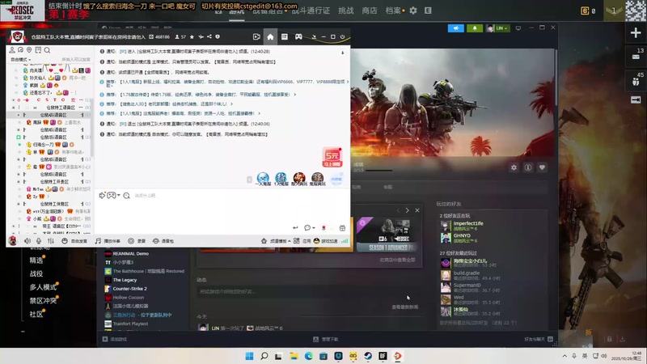Collapse the game recommendations with left arrow
The height and width of the screenshot is (364, 647).
click(x=249, y=179)
